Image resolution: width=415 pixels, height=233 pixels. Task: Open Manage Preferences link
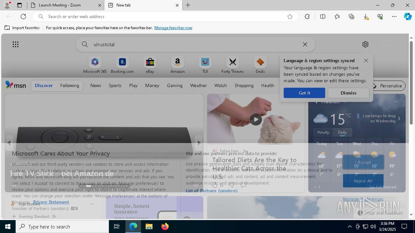pyautogui.click(x=363, y=199)
